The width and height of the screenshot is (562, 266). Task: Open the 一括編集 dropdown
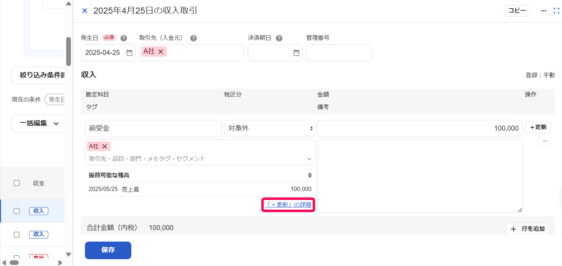coord(39,123)
